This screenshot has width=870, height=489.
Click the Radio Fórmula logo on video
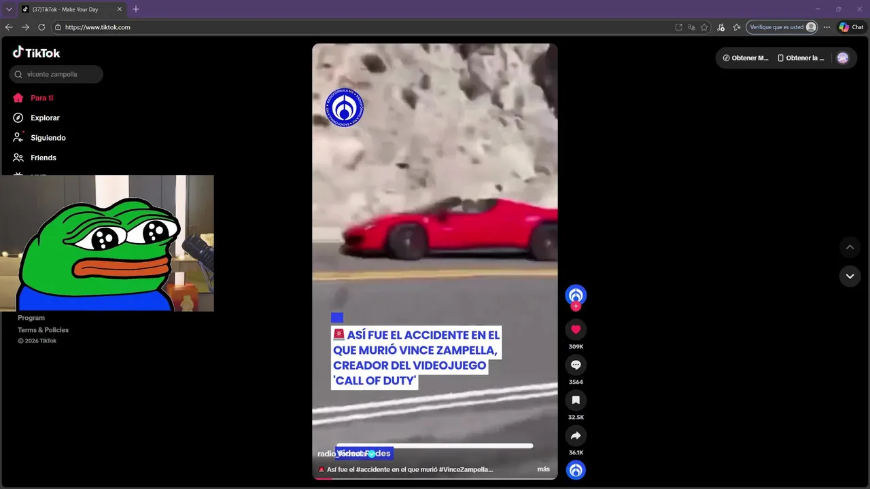(x=345, y=107)
